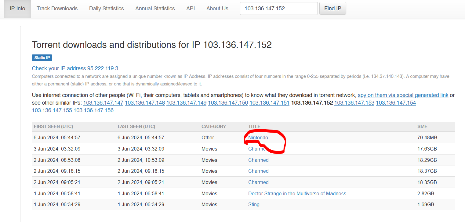The height and width of the screenshot is (222, 465).
Task: Open similar IP 103.136.147.151
Action: (270, 103)
